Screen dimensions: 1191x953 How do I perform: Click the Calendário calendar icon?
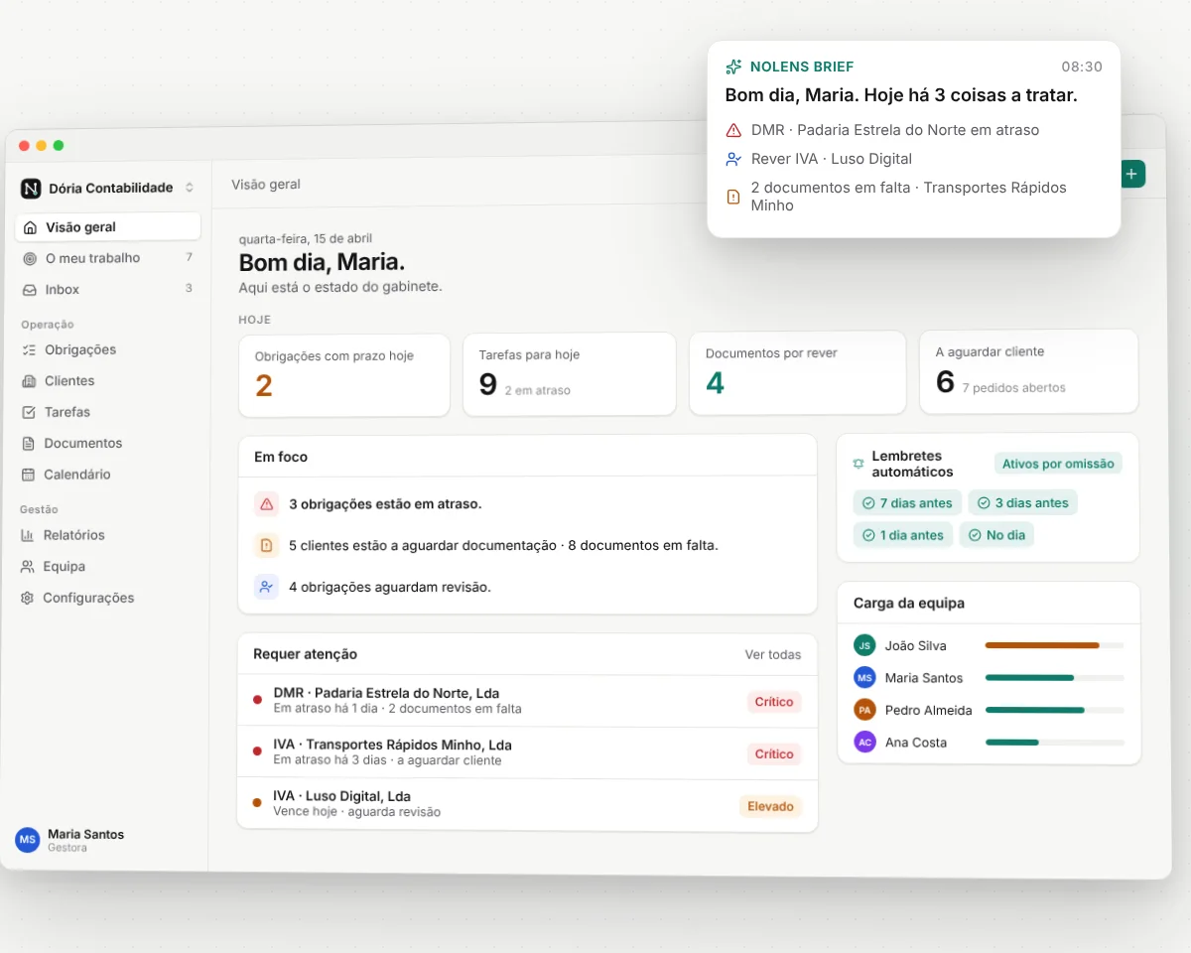tap(28, 475)
